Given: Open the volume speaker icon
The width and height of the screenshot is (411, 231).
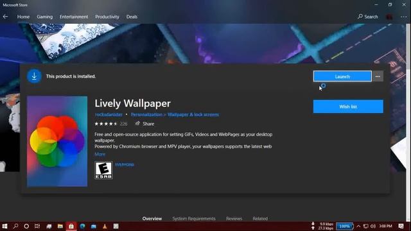Looking at the screenshot, I should (373, 227).
